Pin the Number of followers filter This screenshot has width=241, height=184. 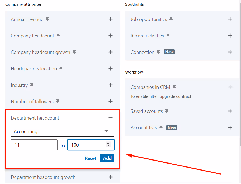coord(57,101)
